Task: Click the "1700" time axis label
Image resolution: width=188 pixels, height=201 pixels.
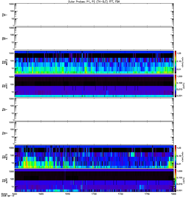Action: tap(94, 194)
